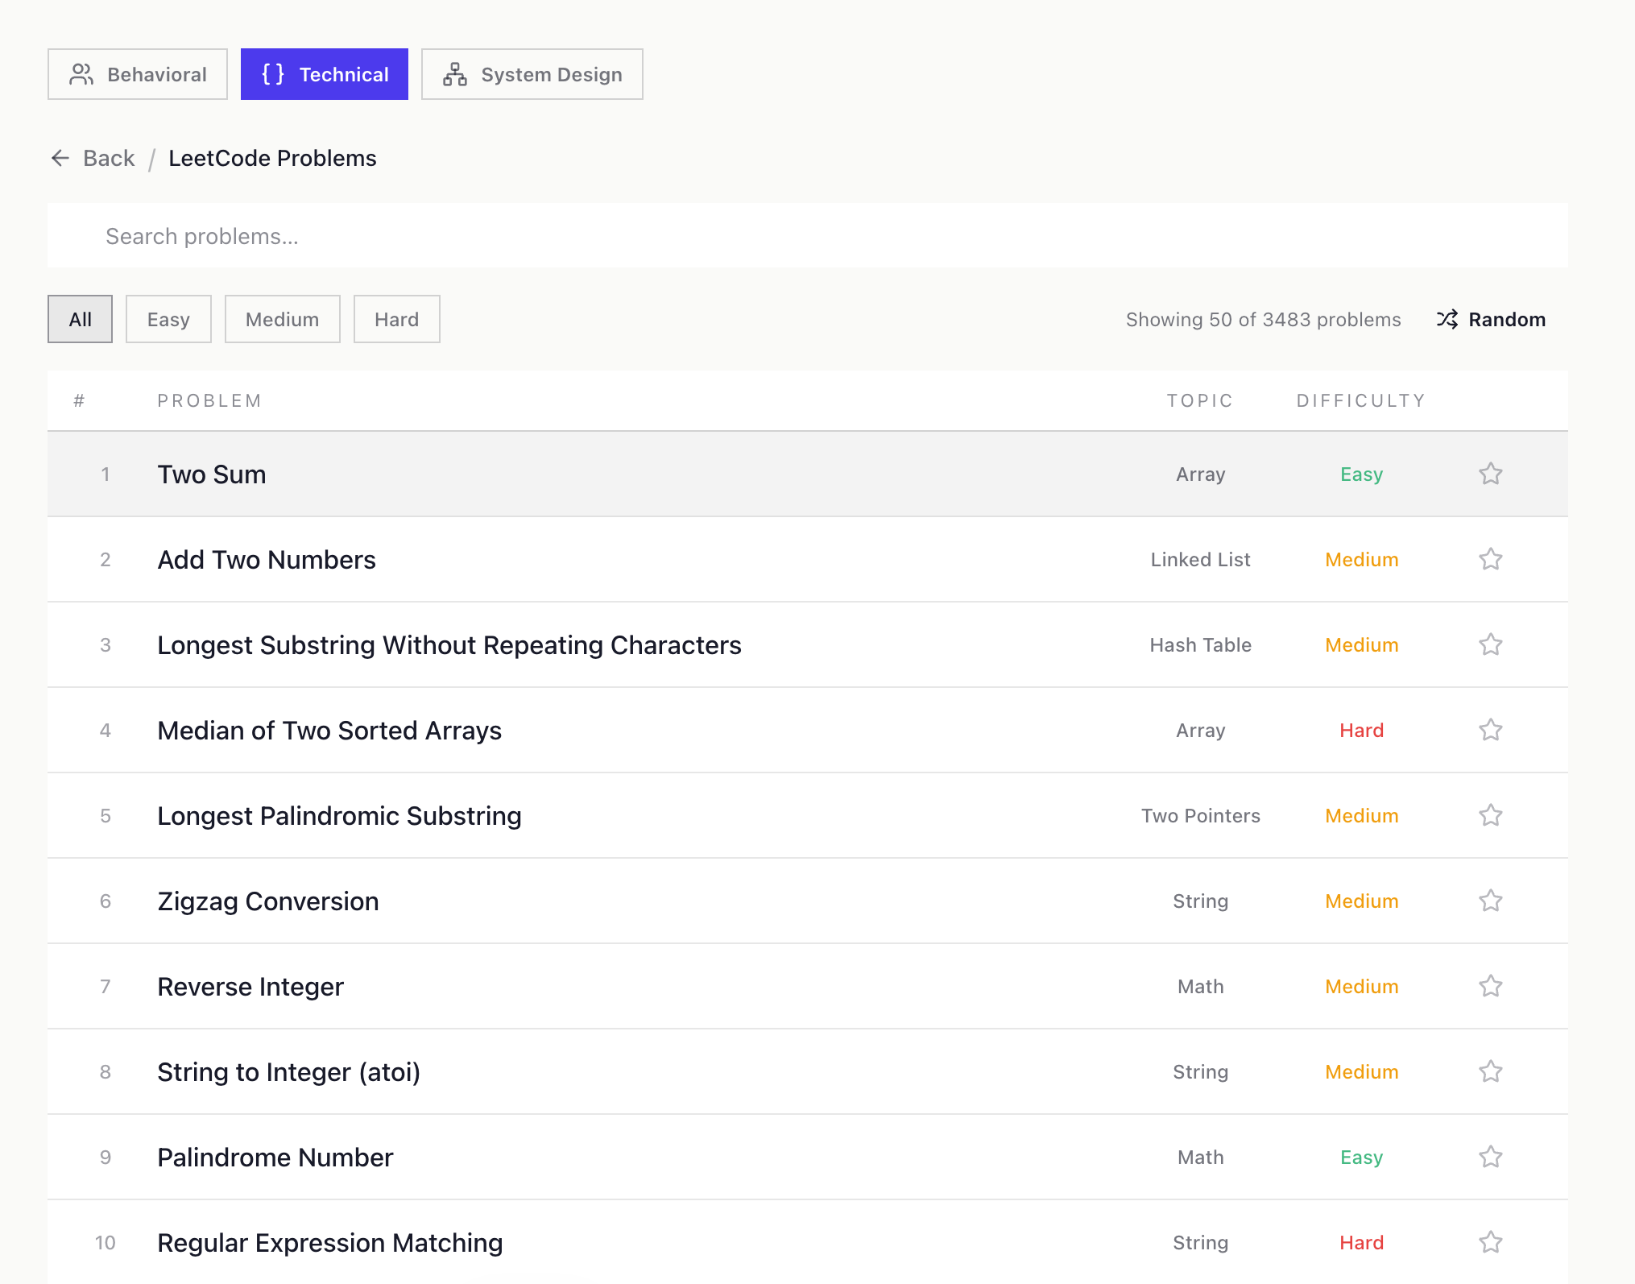Toggle star for Reverse Integer
The height and width of the screenshot is (1284, 1635).
coord(1490,986)
